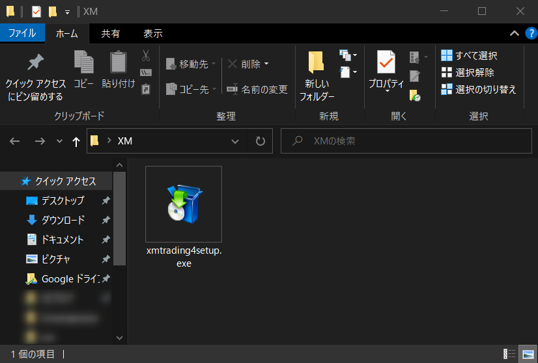Click Select all (すべて選択)
Image resolution: width=538 pixels, height=363 pixels.
(x=469, y=55)
